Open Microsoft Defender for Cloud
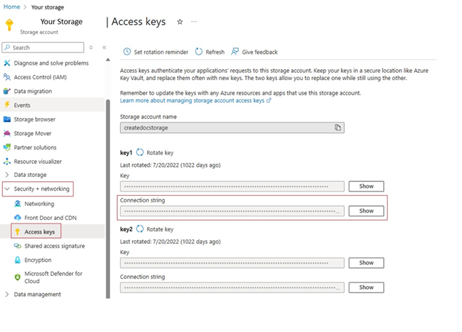The image size is (462, 332). [x=53, y=277]
